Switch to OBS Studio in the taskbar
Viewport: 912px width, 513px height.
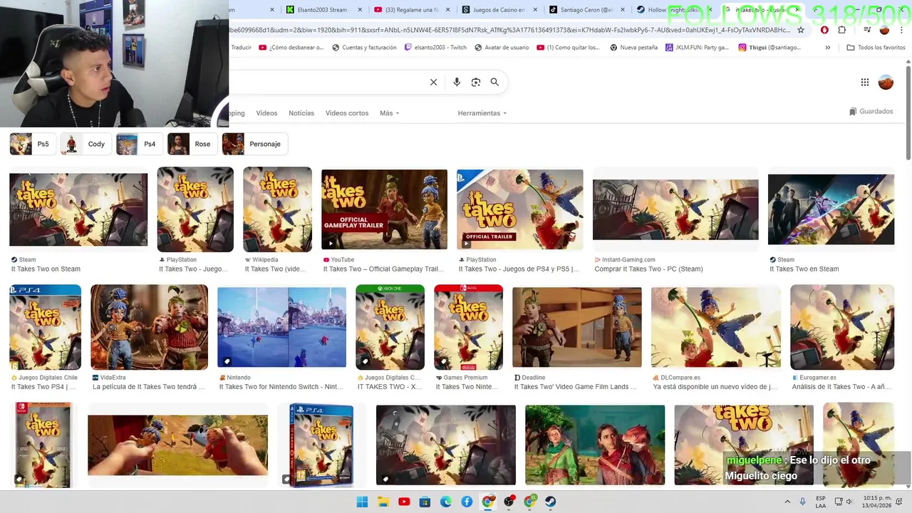509,502
